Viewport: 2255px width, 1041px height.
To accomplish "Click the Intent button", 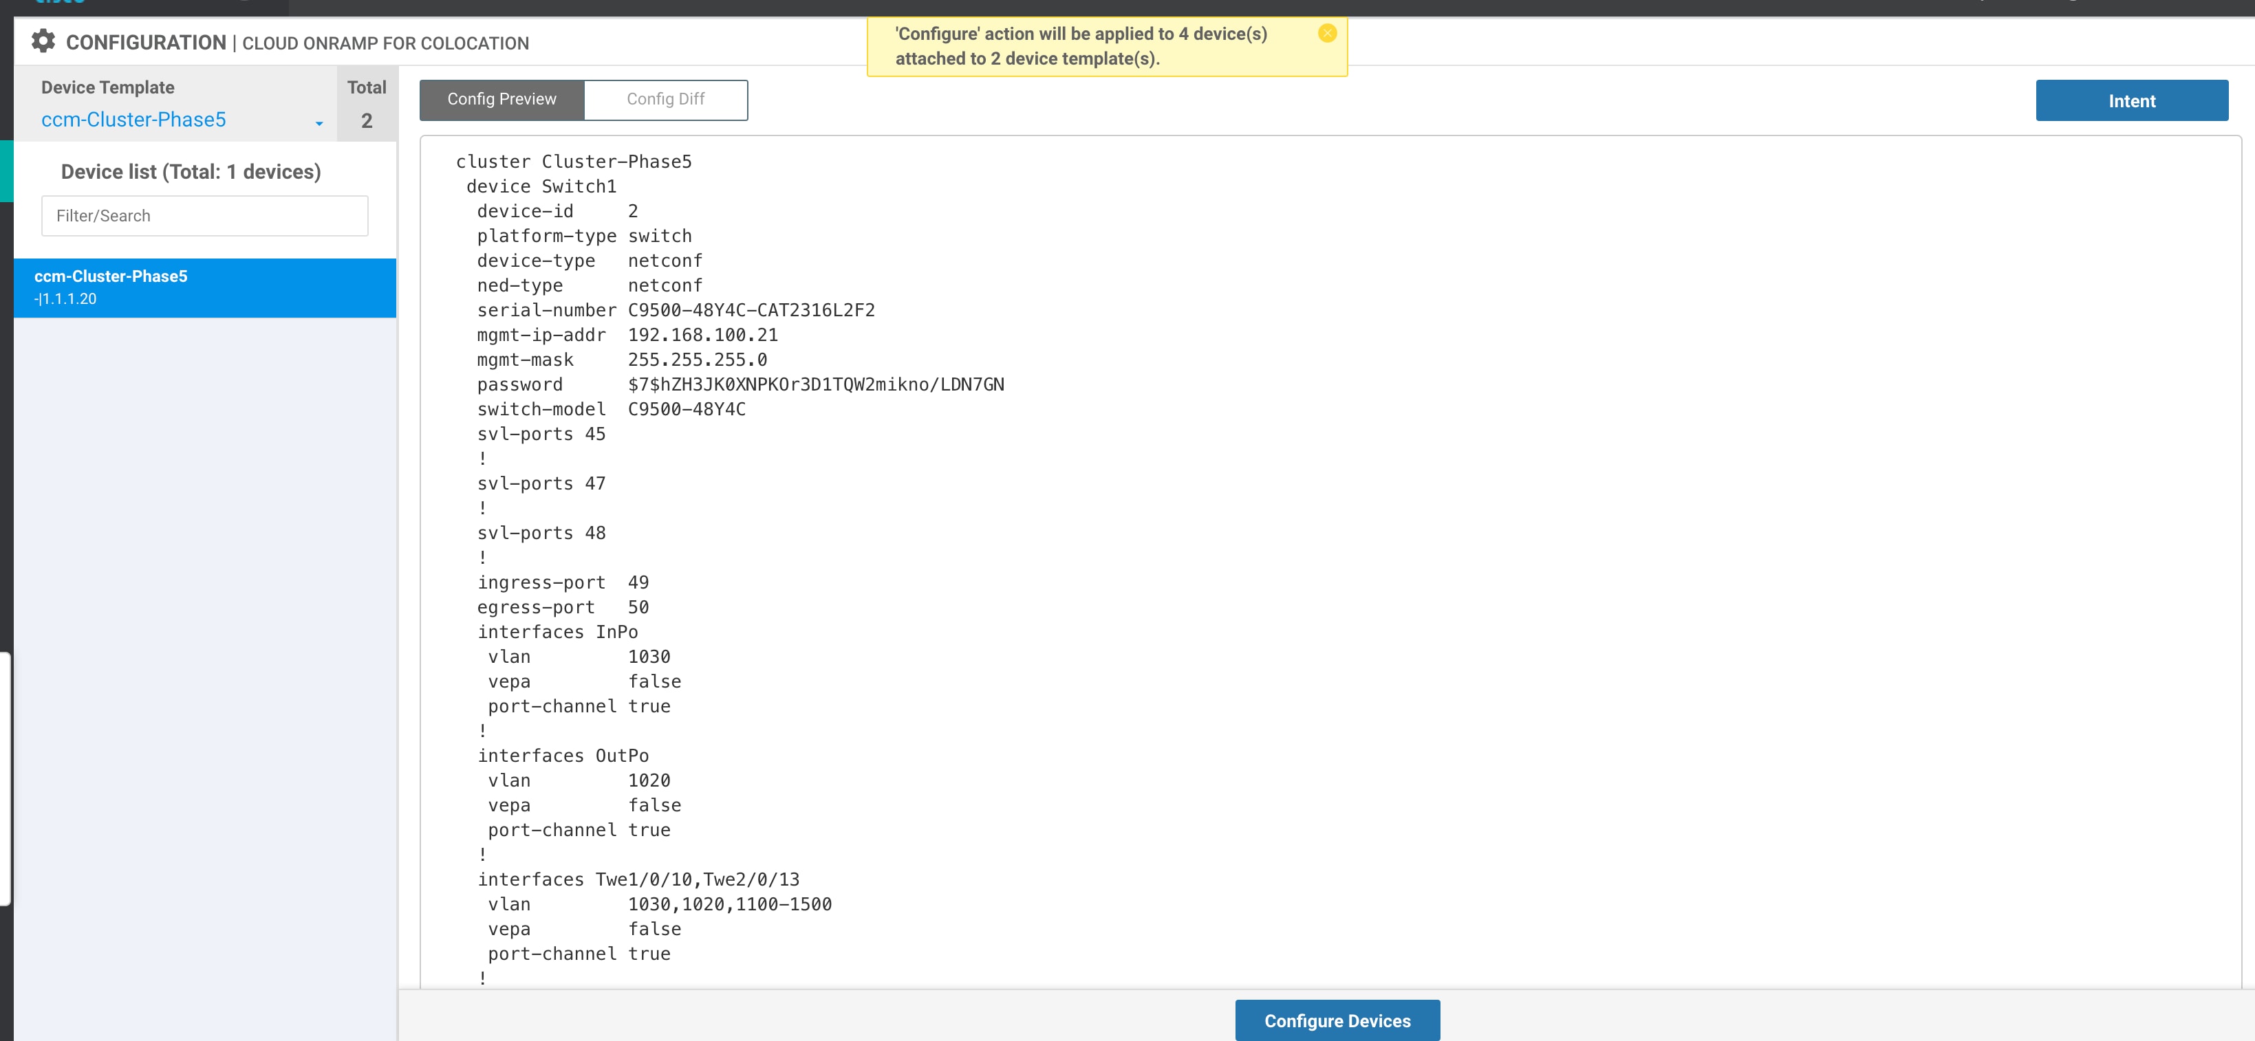I will coord(2132,100).
